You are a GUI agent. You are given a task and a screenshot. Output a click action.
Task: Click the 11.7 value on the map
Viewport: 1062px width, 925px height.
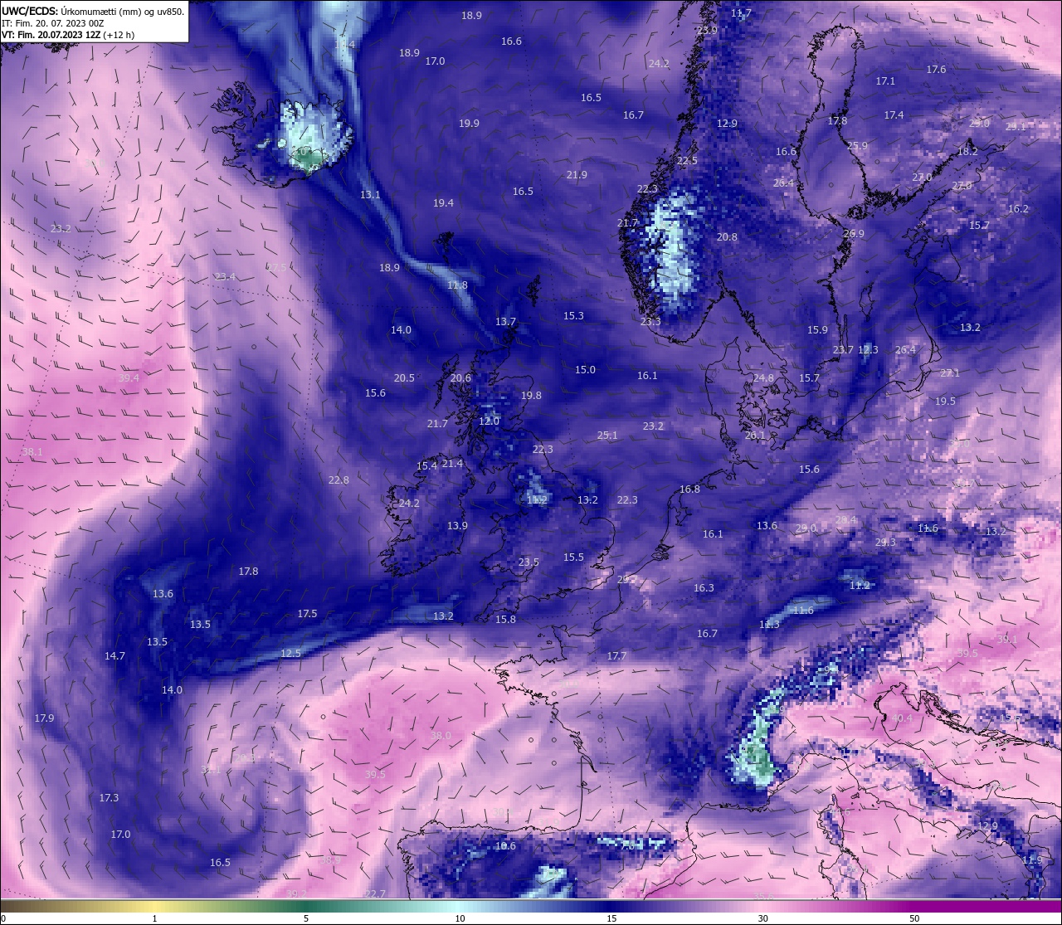tap(741, 13)
